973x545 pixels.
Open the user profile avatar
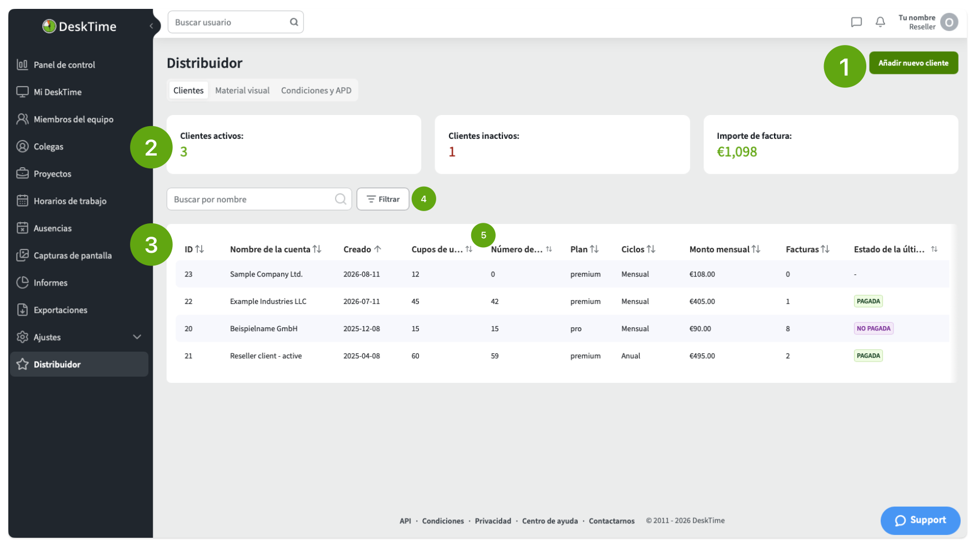click(949, 22)
